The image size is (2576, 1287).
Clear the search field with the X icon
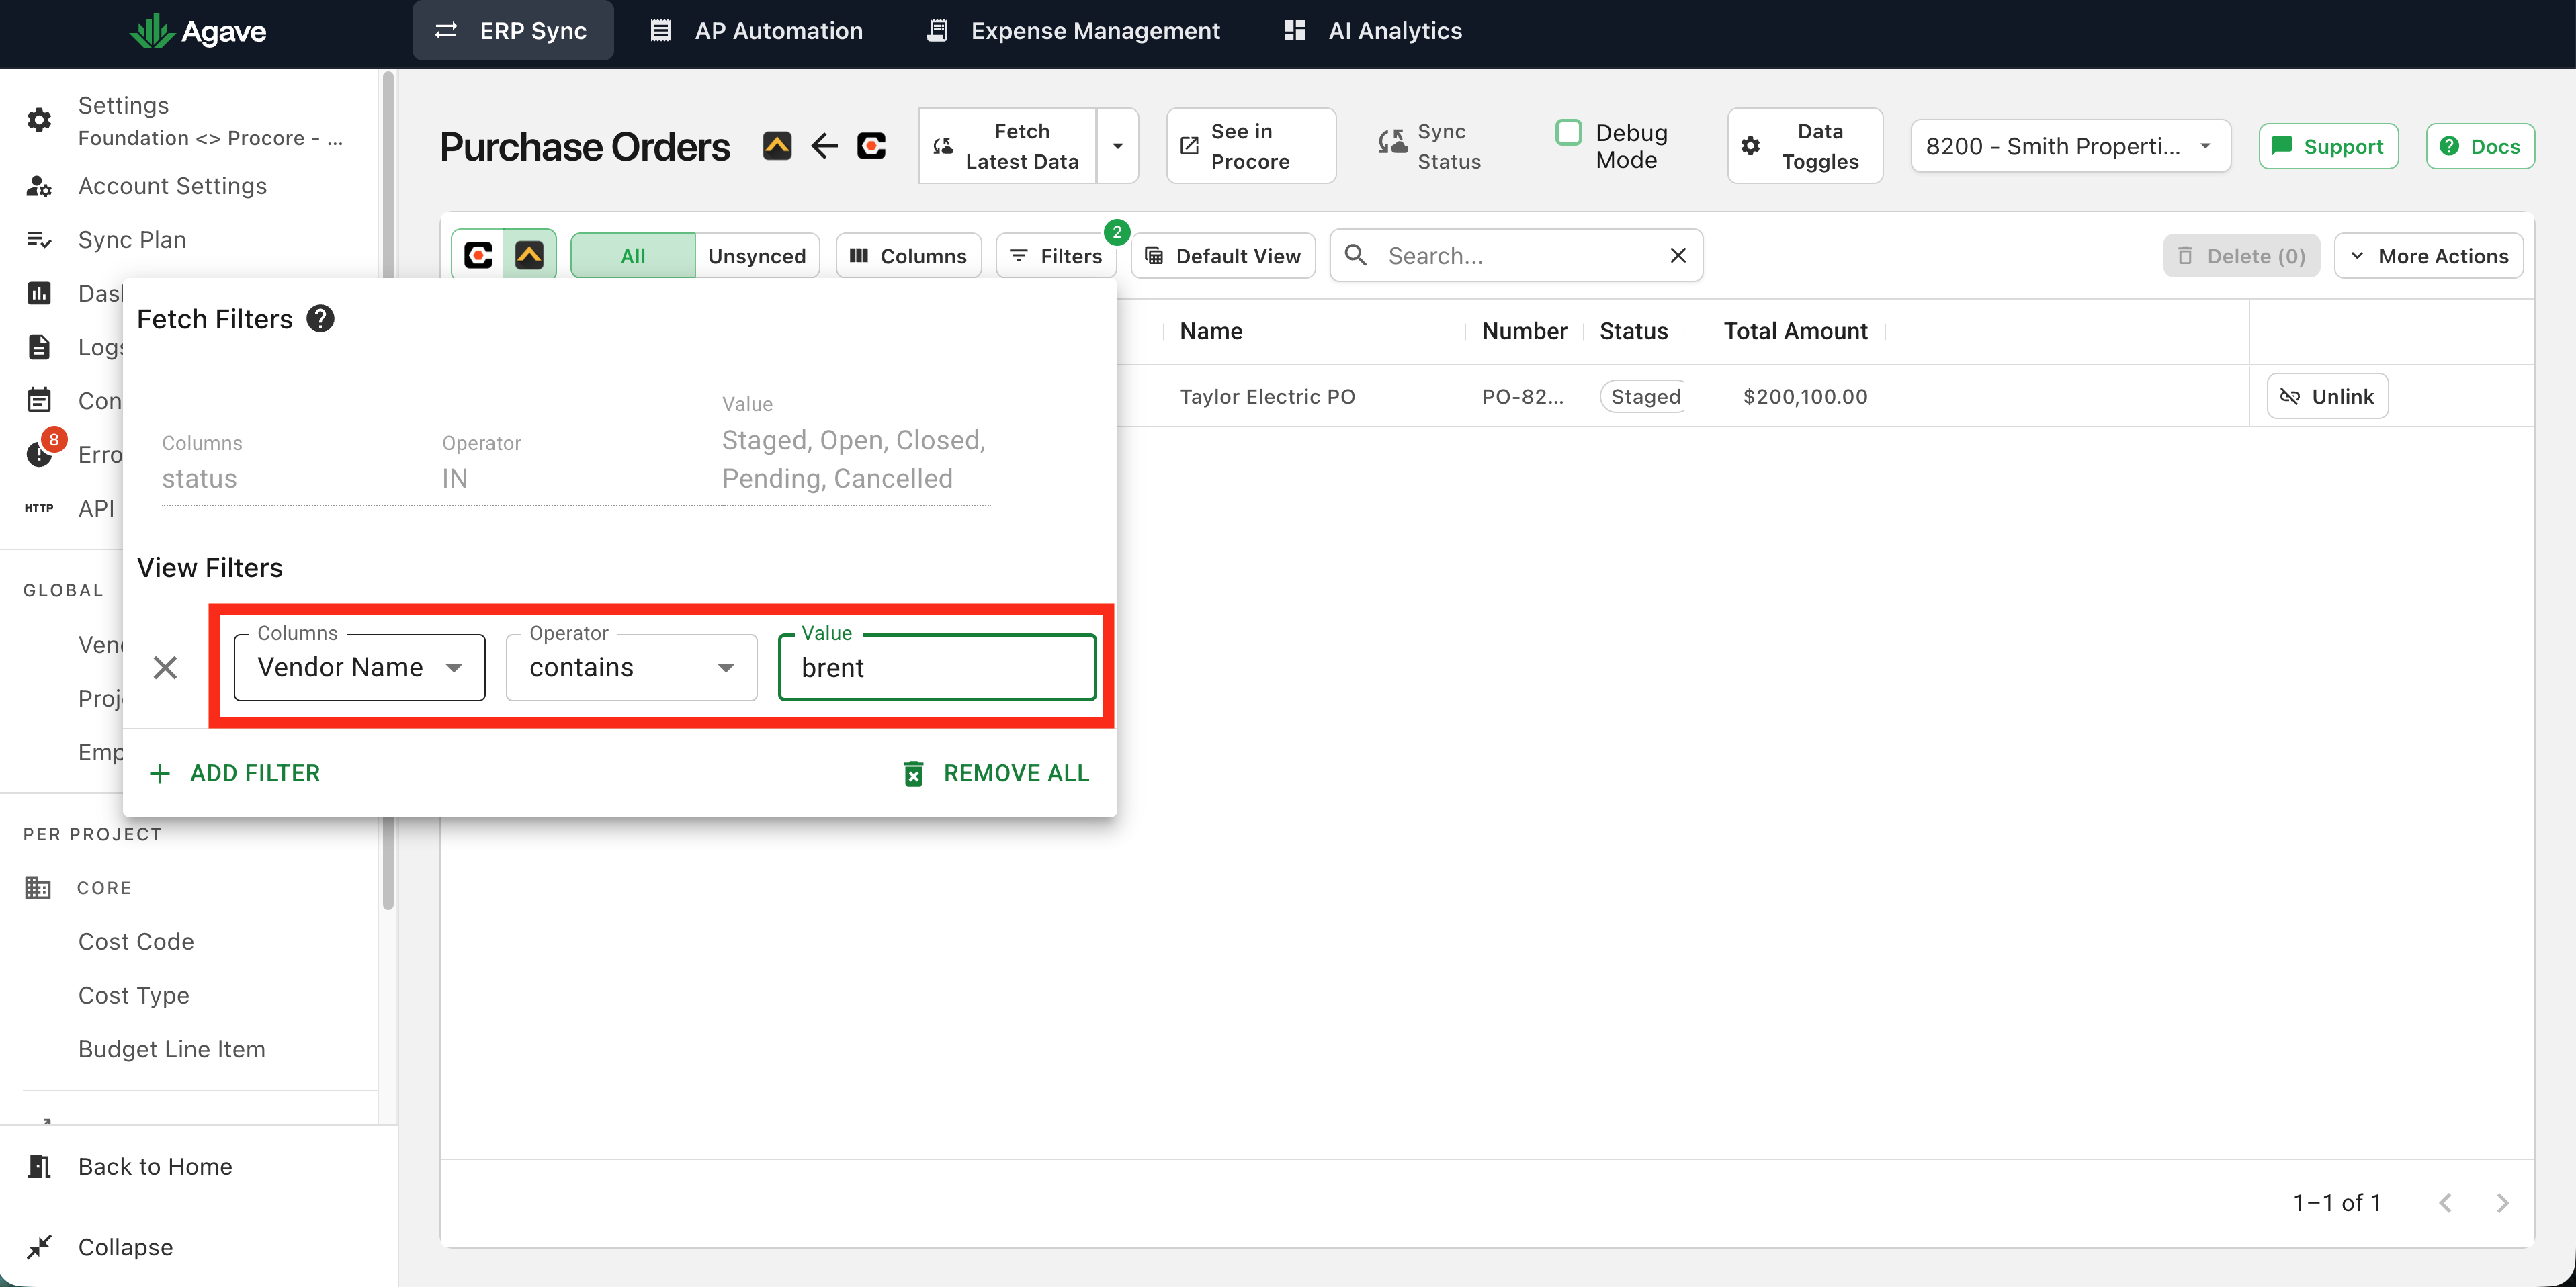click(1678, 256)
